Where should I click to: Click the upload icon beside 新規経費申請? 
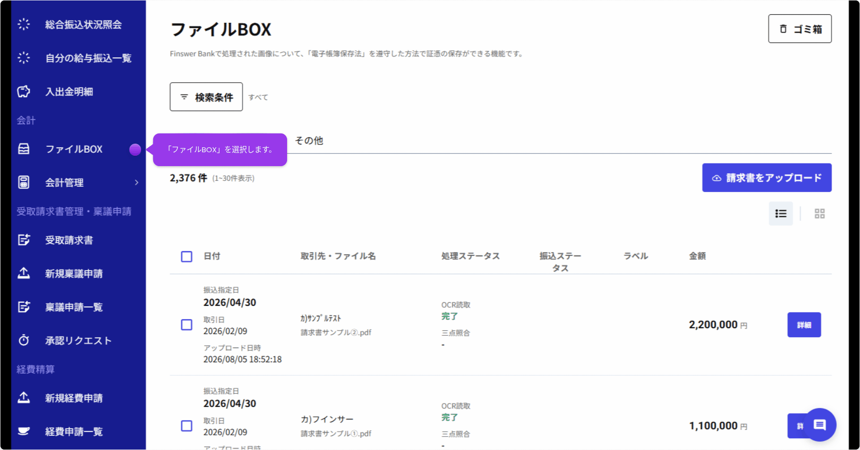pos(24,398)
